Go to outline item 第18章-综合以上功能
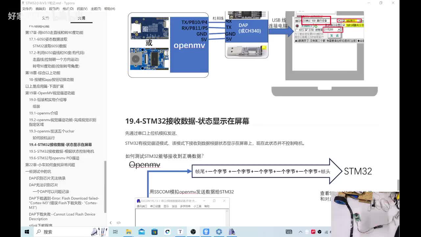The width and height of the screenshot is (421, 237). tap(43, 73)
